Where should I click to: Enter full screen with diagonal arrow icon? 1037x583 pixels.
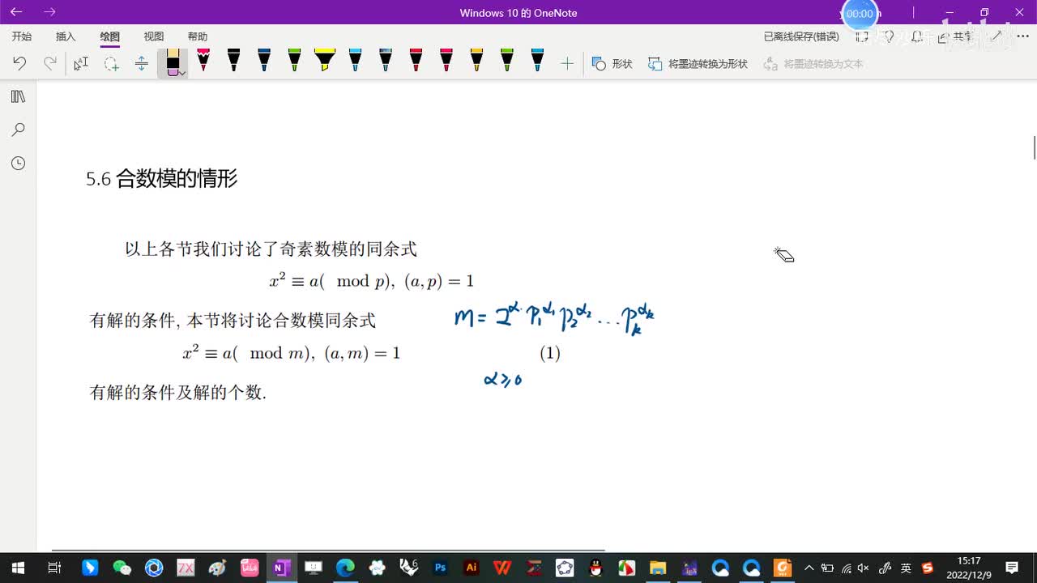pos(996,36)
